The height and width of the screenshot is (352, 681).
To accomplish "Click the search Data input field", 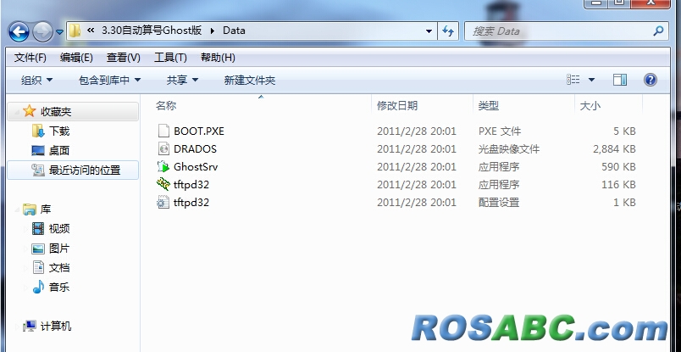I will tap(560, 31).
